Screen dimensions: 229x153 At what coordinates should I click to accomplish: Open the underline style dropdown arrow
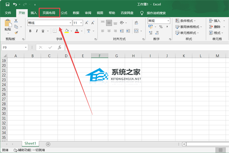point(48,31)
